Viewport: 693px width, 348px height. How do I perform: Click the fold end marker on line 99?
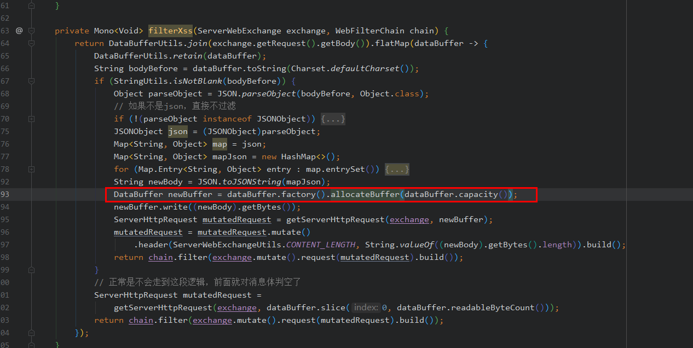[x=31, y=270]
